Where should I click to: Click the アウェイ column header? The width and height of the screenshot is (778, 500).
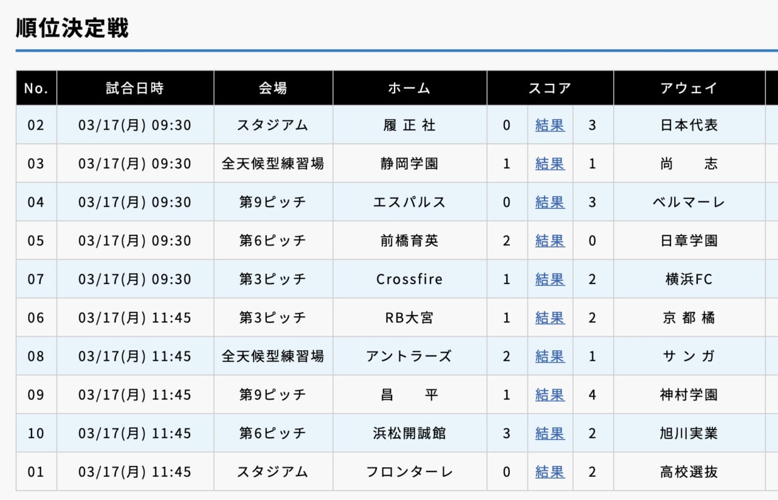click(x=689, y=88)
